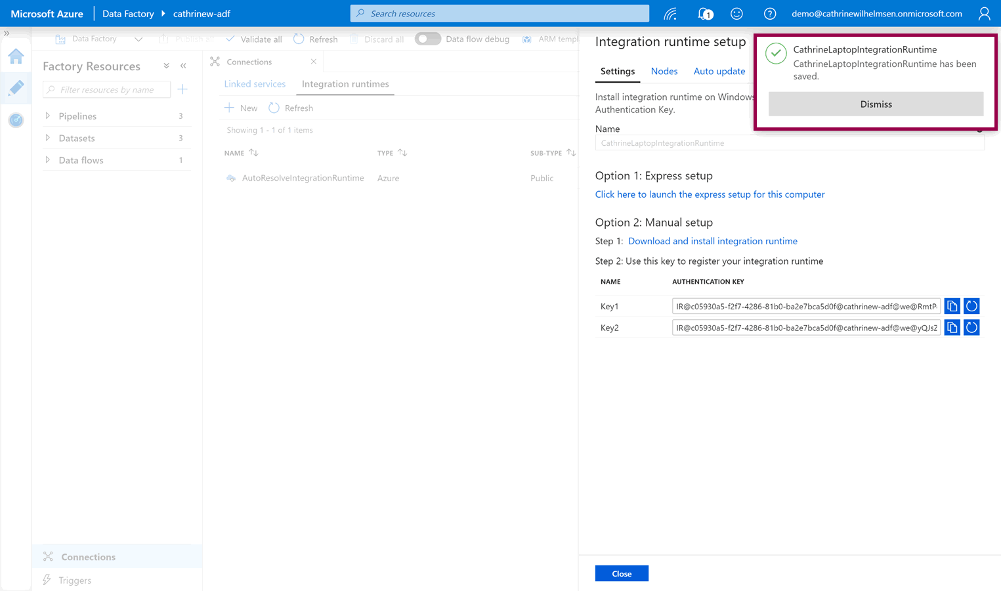
Task: Click the add new resource plus icon
Action: tap(182, 89)
